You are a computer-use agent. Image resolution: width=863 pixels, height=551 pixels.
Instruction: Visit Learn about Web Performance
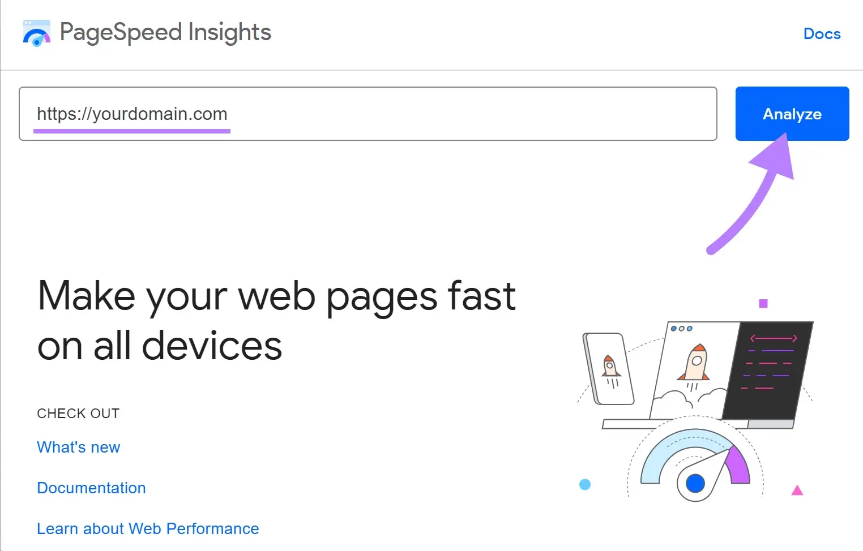point(148,528)
